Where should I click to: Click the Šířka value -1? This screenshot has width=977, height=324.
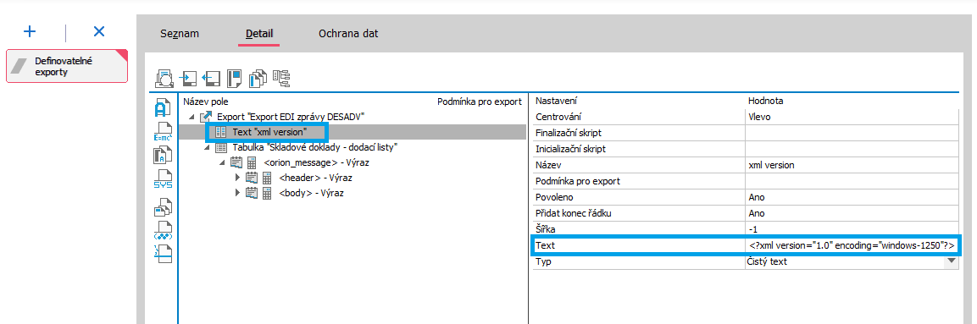click(x=852, y=229)
